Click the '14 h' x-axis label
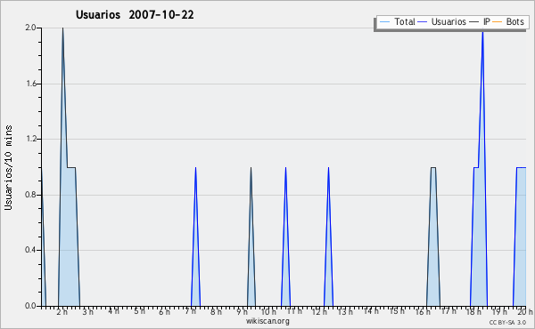This screenshot has width=535, height=329. point(371,311)
